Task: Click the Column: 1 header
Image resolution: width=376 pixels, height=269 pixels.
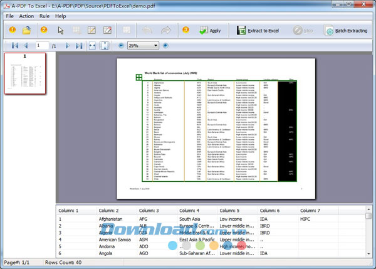Action: pos(76,211)
